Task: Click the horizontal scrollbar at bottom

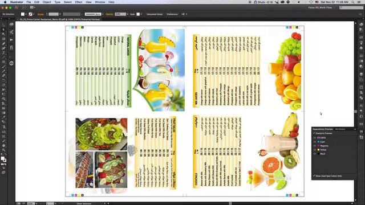Action: tap(230, 203)
